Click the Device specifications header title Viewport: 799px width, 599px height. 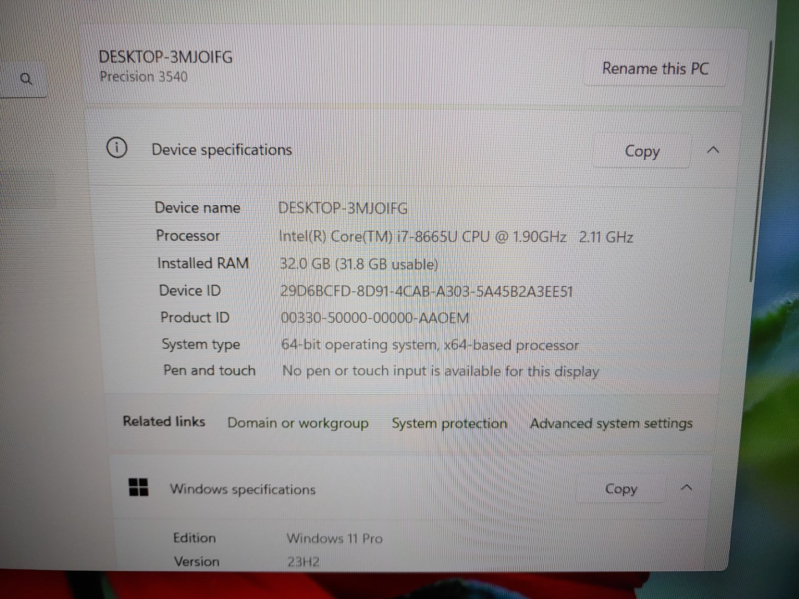(x=221, y=150)
